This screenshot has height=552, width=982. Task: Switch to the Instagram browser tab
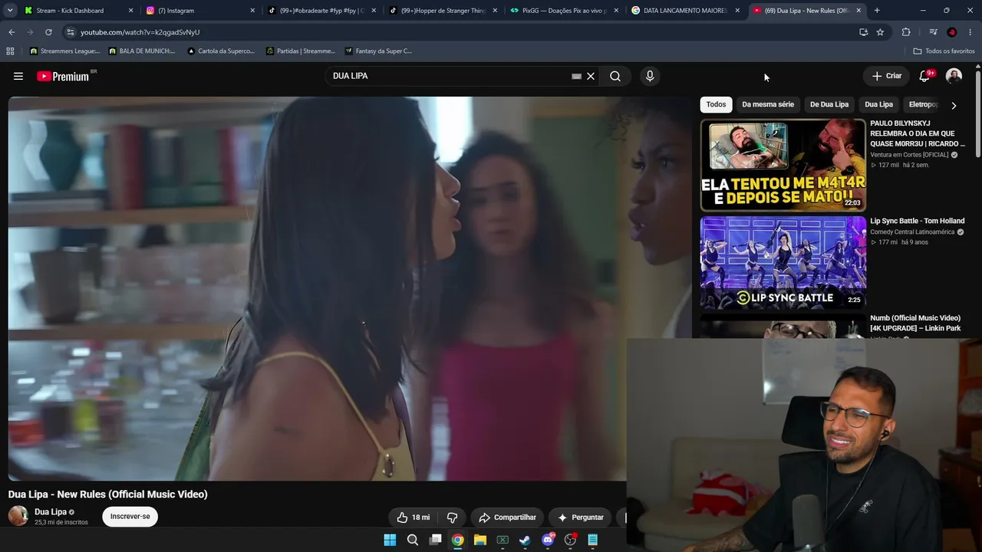pos(199,11)
